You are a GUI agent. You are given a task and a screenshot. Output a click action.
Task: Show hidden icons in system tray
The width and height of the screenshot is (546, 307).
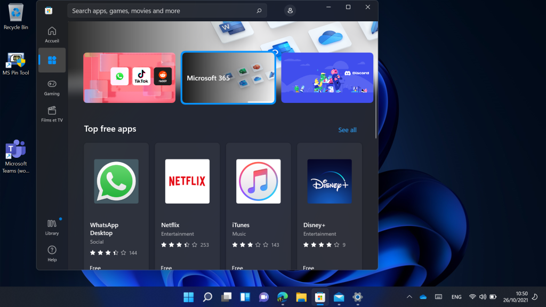[x=409, y=297]
